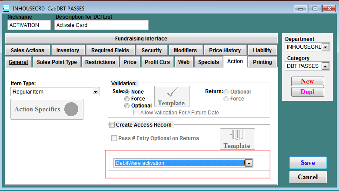Screen dimensions: 339x191
Task: Open the Sales Point Type tab
Action: click(x=57, y=62)
